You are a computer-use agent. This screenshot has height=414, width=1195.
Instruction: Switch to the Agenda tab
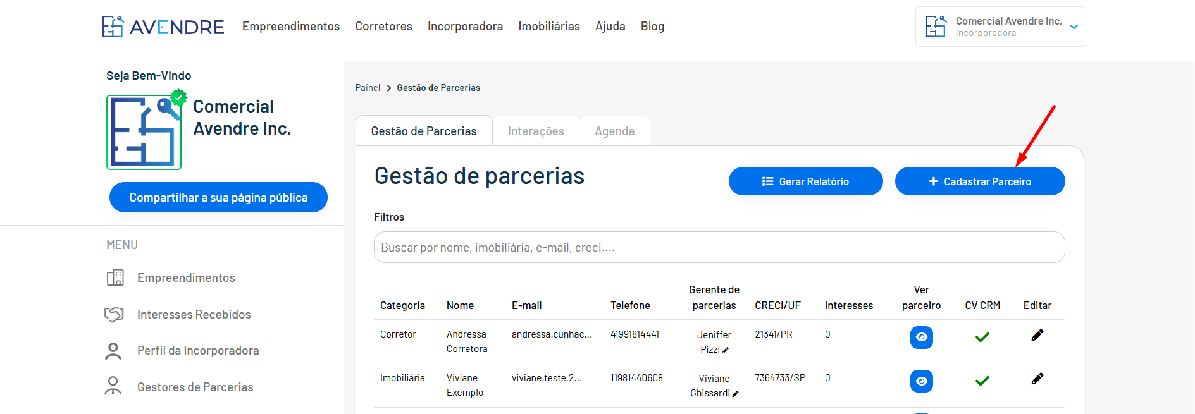point(614,131)
